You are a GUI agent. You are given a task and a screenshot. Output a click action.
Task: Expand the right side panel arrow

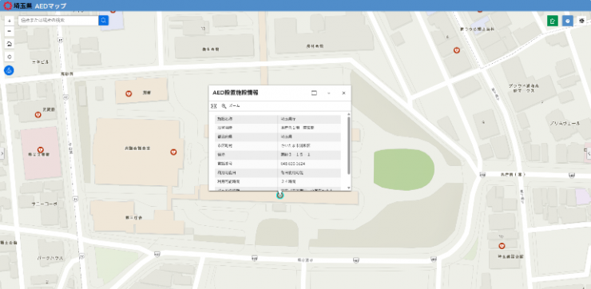click(589, 153)
